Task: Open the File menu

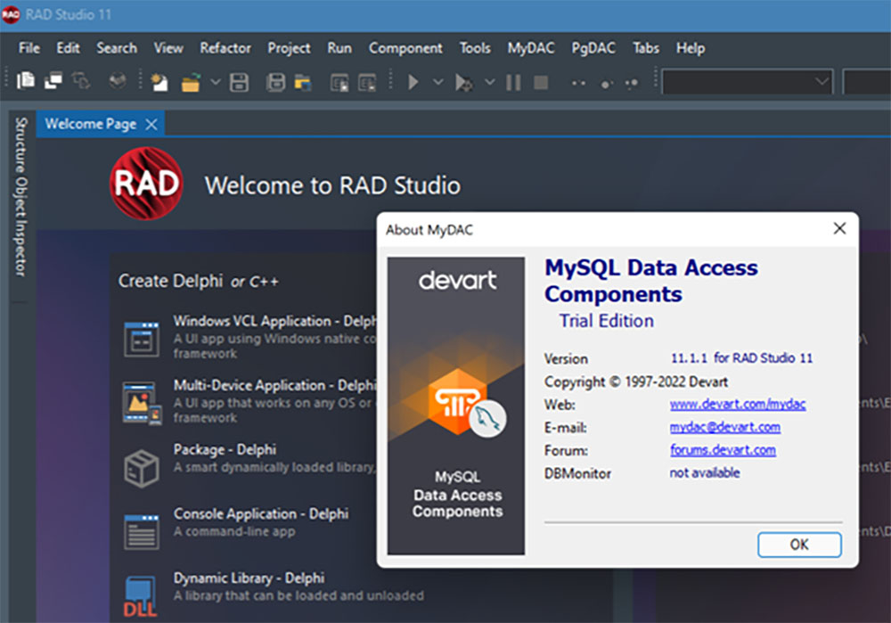Action: tap(29, 48)
